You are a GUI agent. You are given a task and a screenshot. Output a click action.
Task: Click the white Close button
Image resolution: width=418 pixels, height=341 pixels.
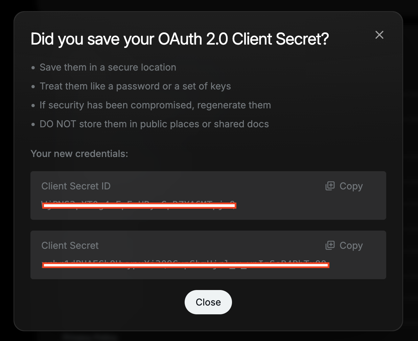208,302
